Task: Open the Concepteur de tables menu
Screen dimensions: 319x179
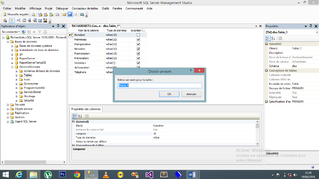Action: [x=85, y=8]
